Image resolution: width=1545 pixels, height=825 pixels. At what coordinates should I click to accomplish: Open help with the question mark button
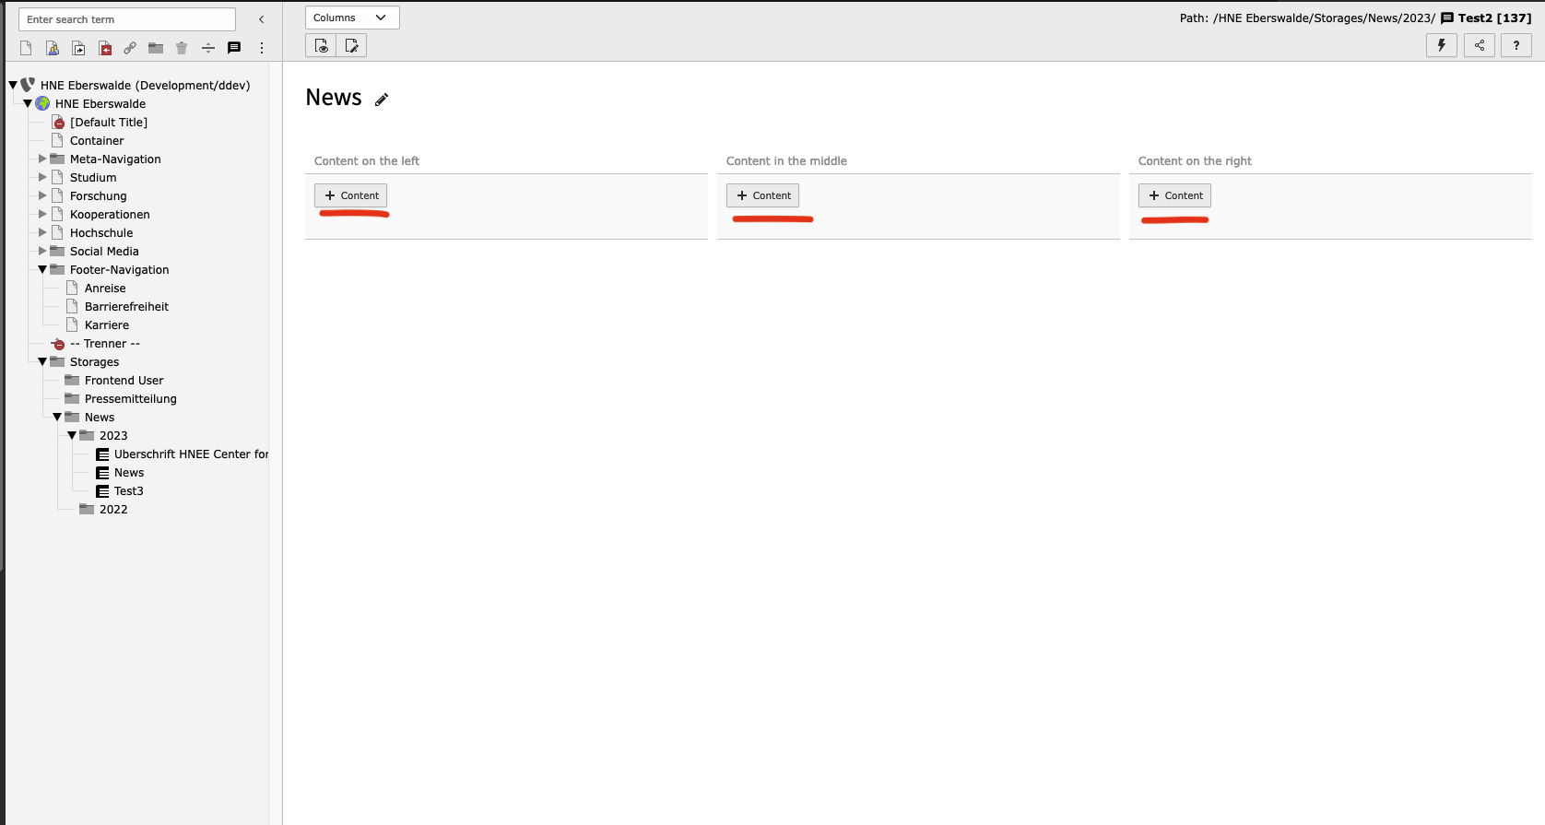point(1516,45)
